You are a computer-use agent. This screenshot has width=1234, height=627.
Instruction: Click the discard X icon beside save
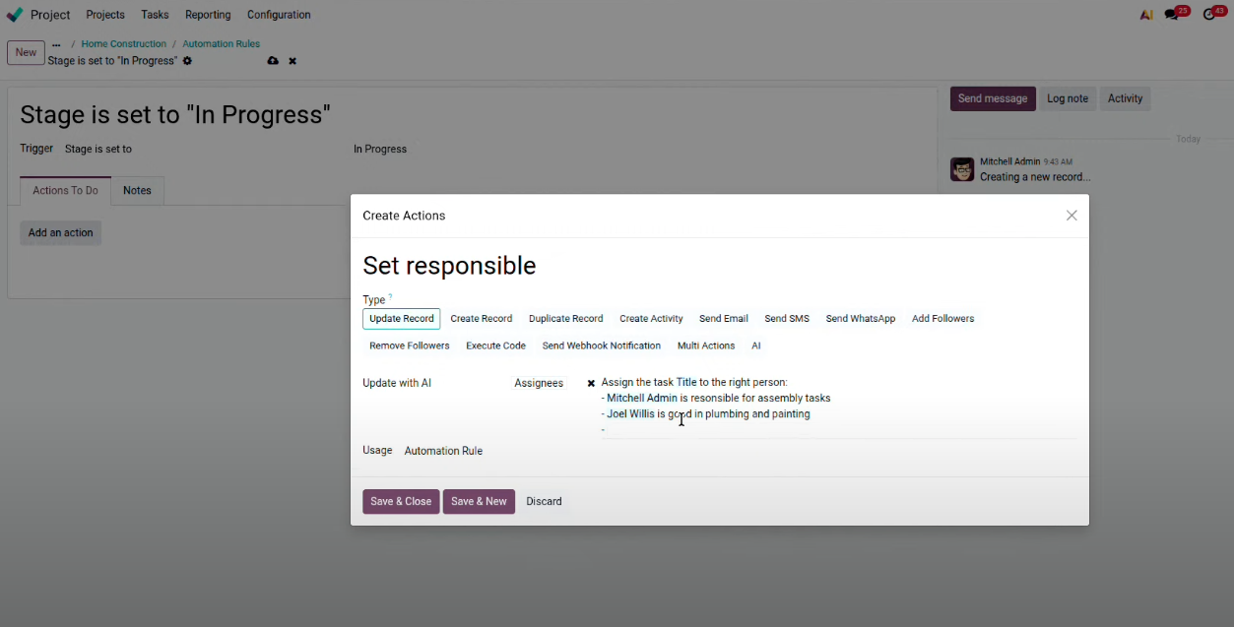pos(292,61)
